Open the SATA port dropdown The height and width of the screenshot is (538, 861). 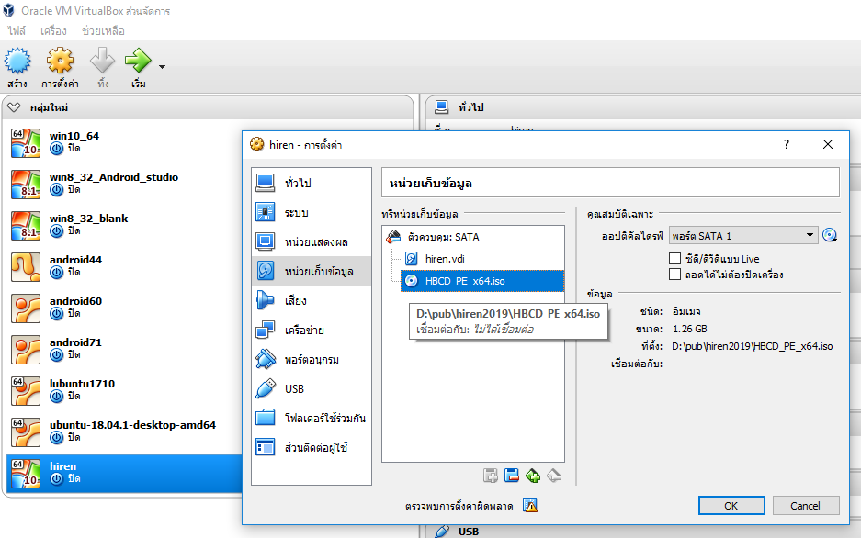pos(743,236)
